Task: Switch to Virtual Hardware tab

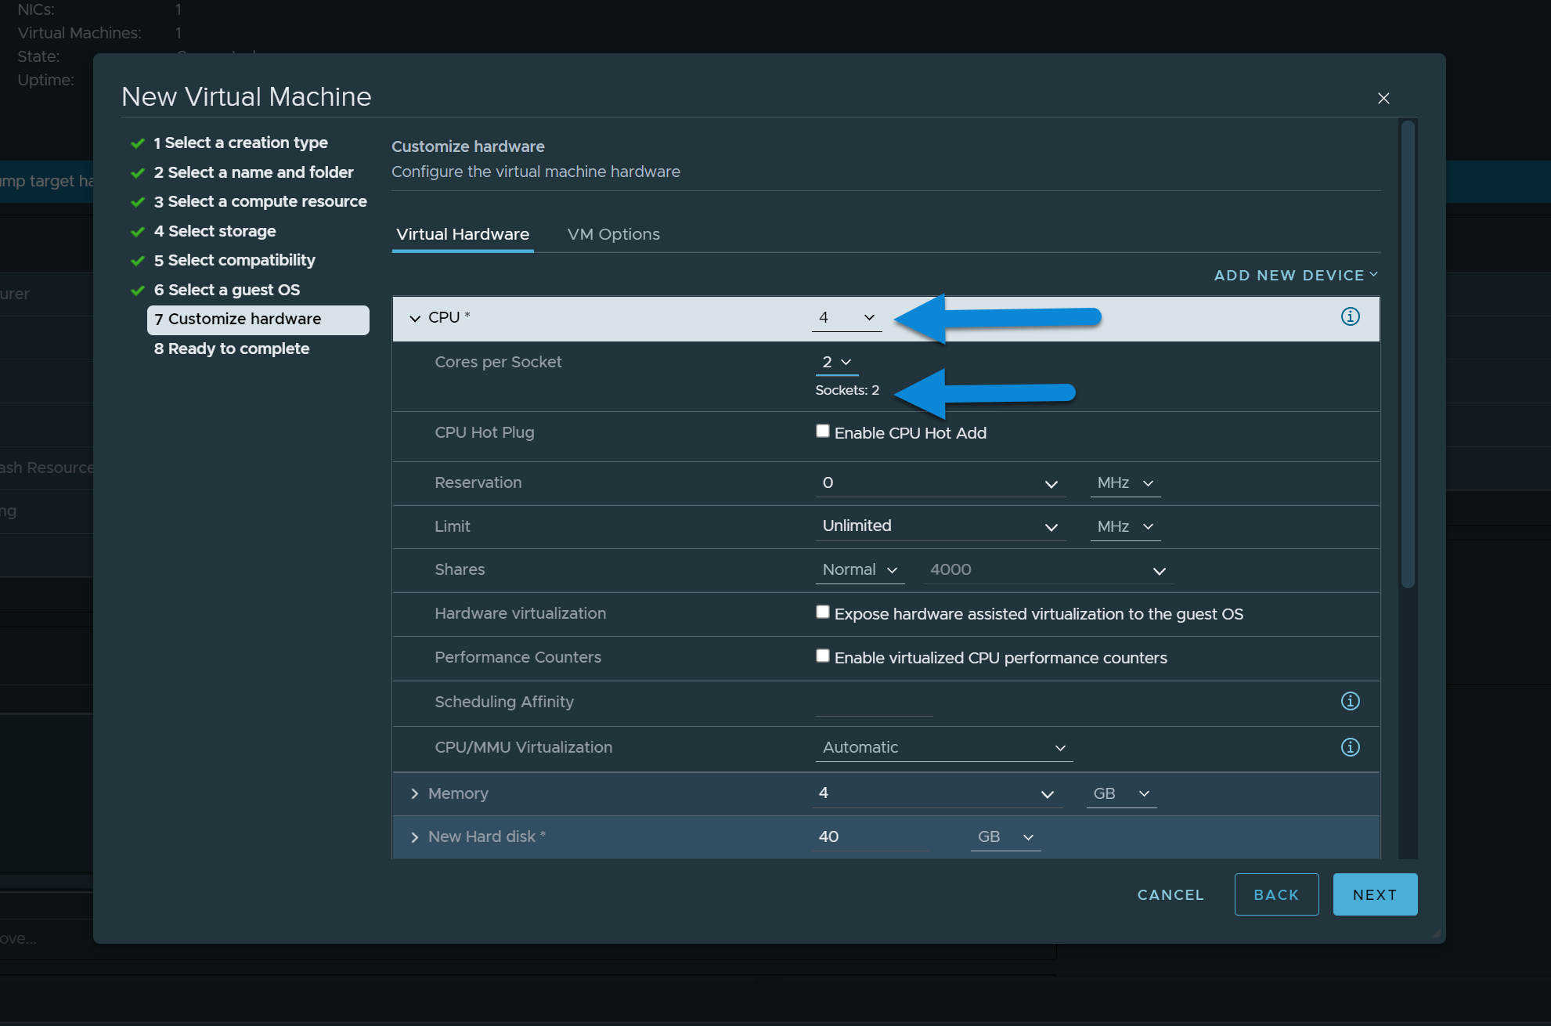Action: 463,234
